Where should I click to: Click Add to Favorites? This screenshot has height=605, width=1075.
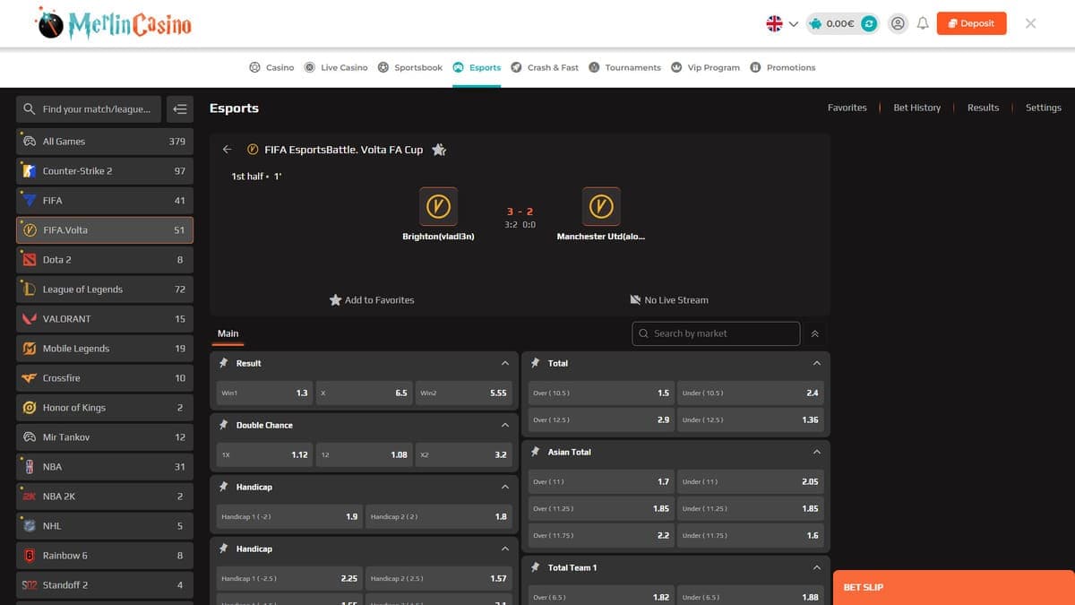pyautogui.click(x=372, y=300)
